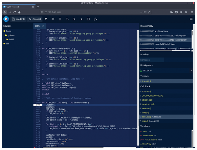Click the step over icon

[67, 19]
